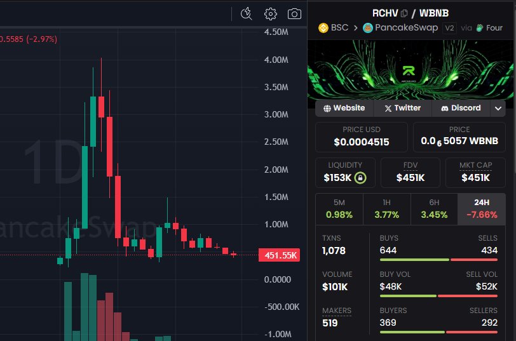The height and width of the screenshot is (341, 516).
Task: Click the SELLS count 434
Action: [489, 251]
